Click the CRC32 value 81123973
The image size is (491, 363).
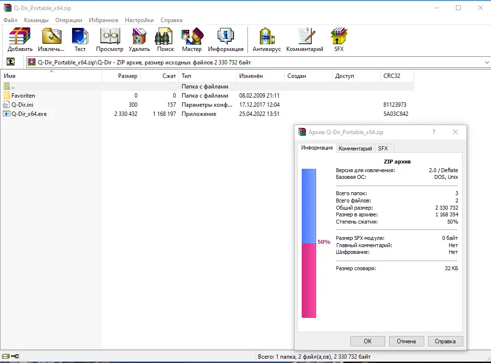[395, 105]
